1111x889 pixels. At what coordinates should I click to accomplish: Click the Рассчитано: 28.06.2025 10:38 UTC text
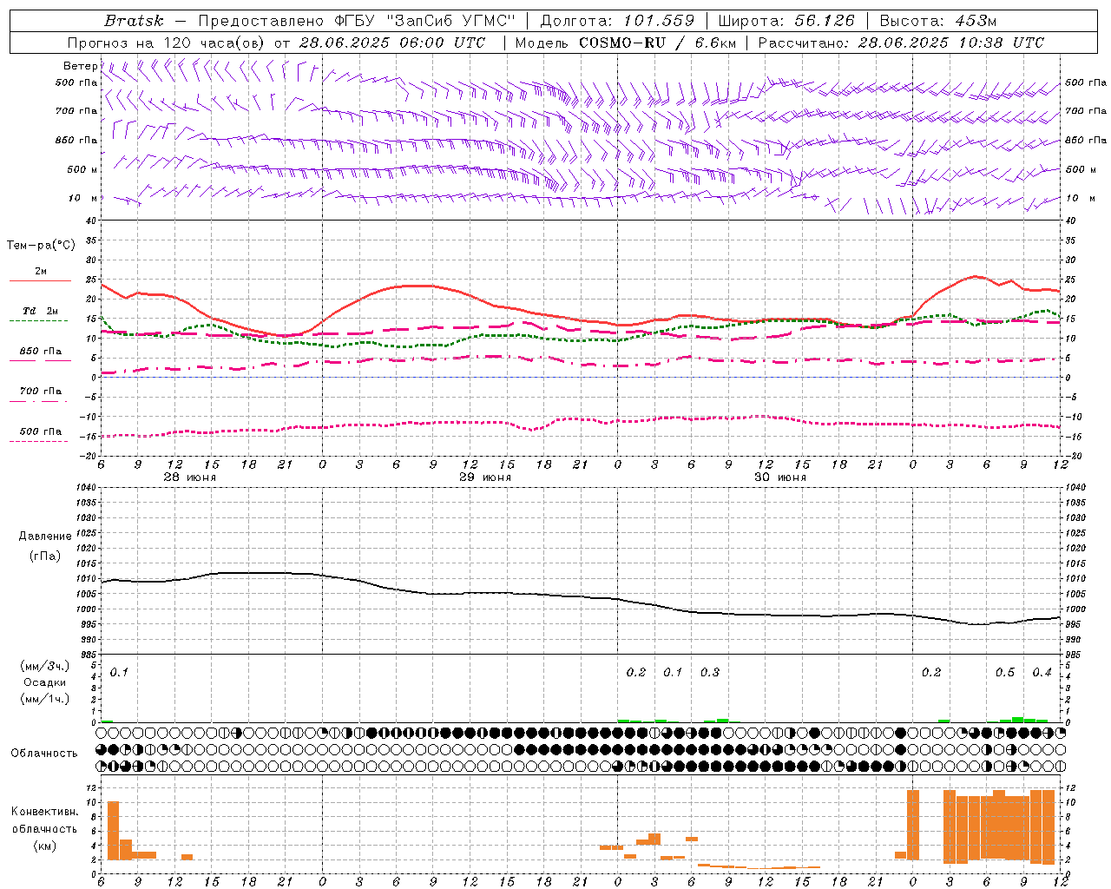click(901, 43)
